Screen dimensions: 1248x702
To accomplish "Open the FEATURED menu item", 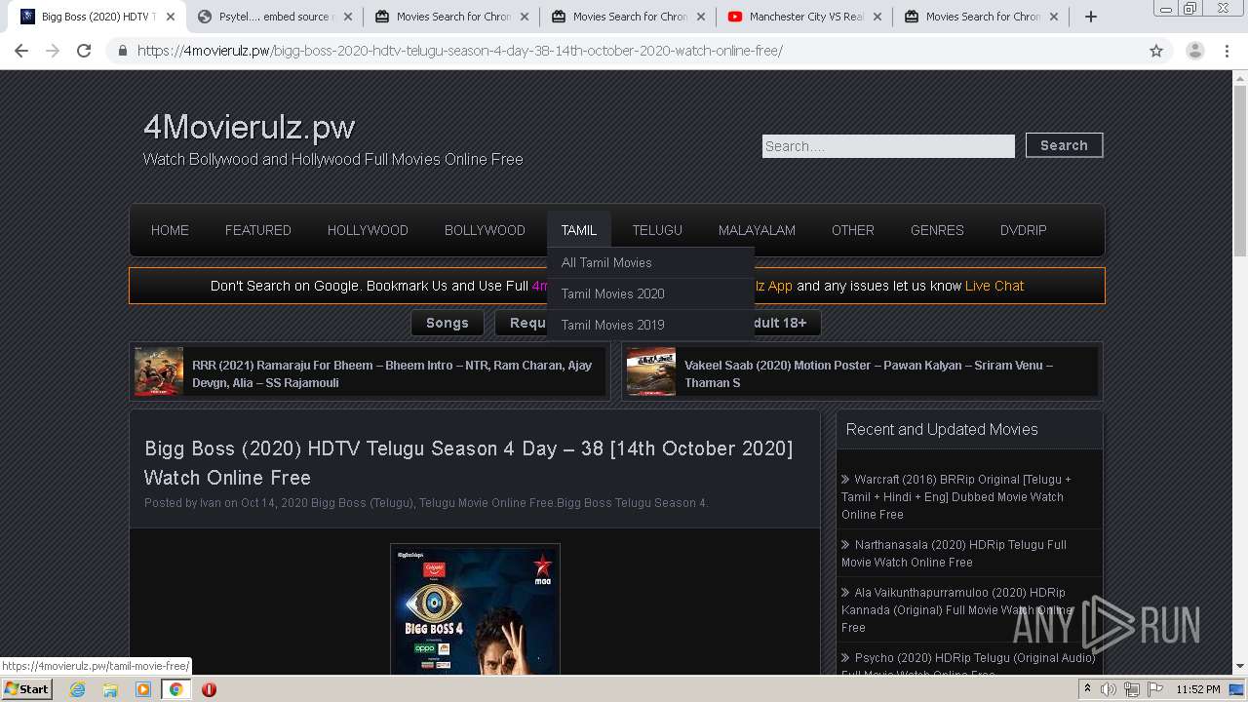I will tap(258, 230).
